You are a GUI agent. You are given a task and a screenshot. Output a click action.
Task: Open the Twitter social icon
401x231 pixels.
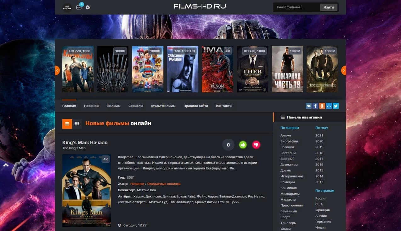click(x=336, y=106)
